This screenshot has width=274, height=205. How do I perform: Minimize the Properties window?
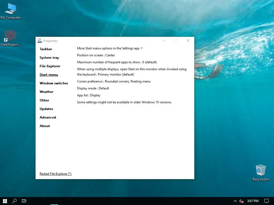[x=164, y=41]
